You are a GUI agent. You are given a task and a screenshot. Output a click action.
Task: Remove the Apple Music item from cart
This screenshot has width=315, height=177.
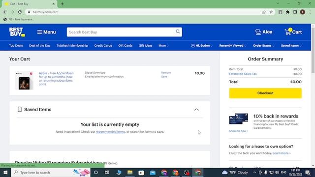point(166,73)
